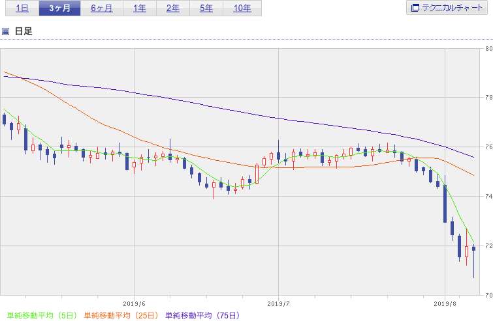Click the 2019/6 axis label
493x321 pixels.
(135, 304)
